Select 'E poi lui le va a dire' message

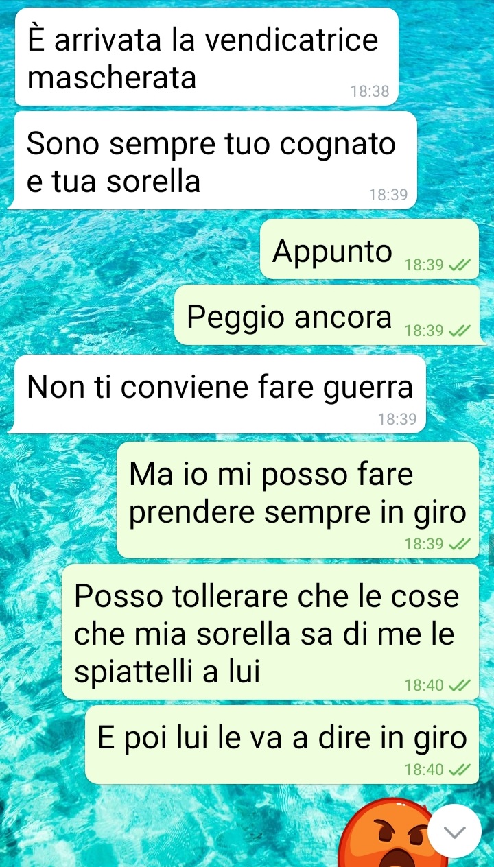[282, 744]
